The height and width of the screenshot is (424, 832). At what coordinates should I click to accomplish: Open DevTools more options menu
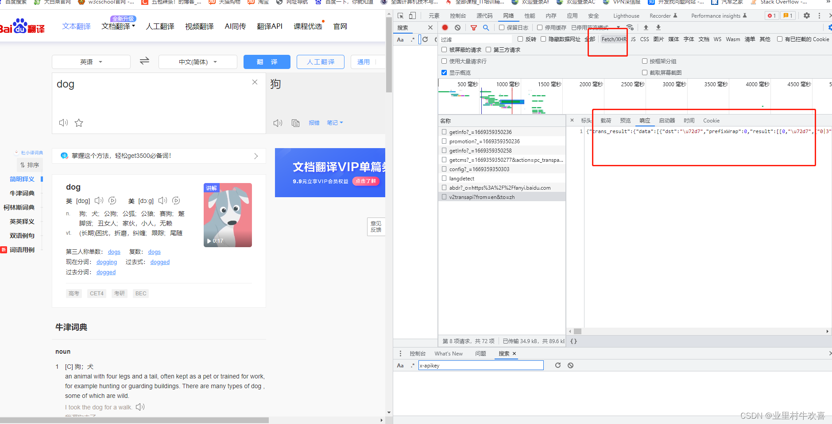coord(819,15)
